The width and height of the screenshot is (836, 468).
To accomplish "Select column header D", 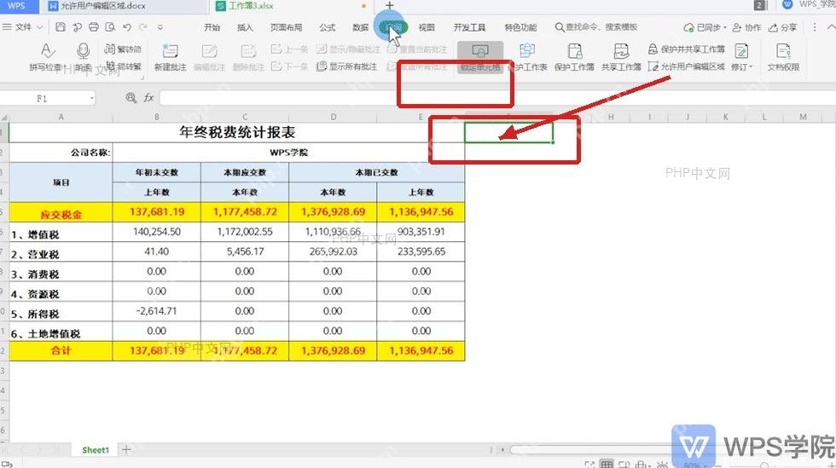I will tap(333, 117).
